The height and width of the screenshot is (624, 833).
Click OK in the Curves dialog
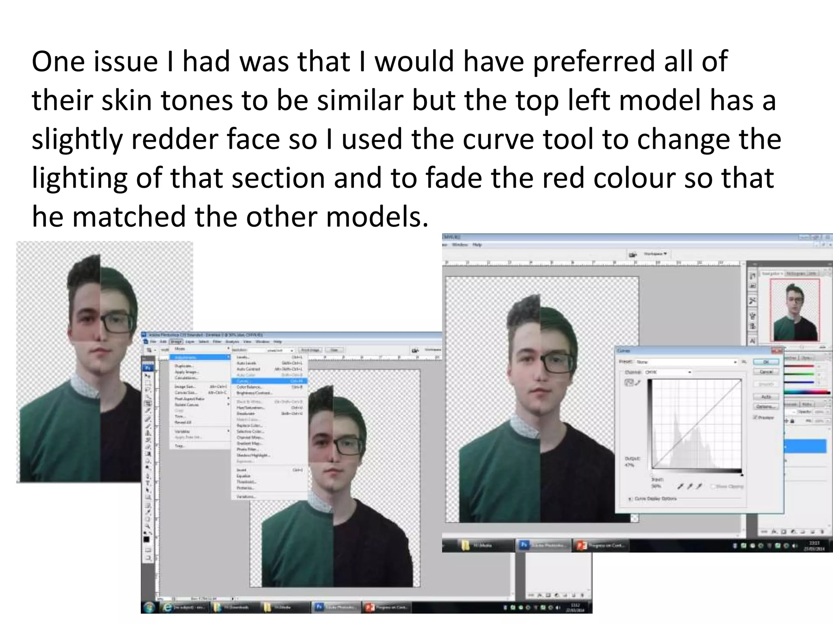(766, 362)
